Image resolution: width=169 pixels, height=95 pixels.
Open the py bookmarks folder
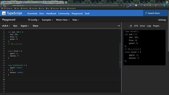(48, 8)
